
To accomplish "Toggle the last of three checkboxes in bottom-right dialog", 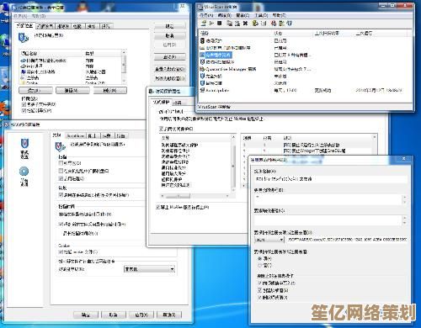I will 259,297.
